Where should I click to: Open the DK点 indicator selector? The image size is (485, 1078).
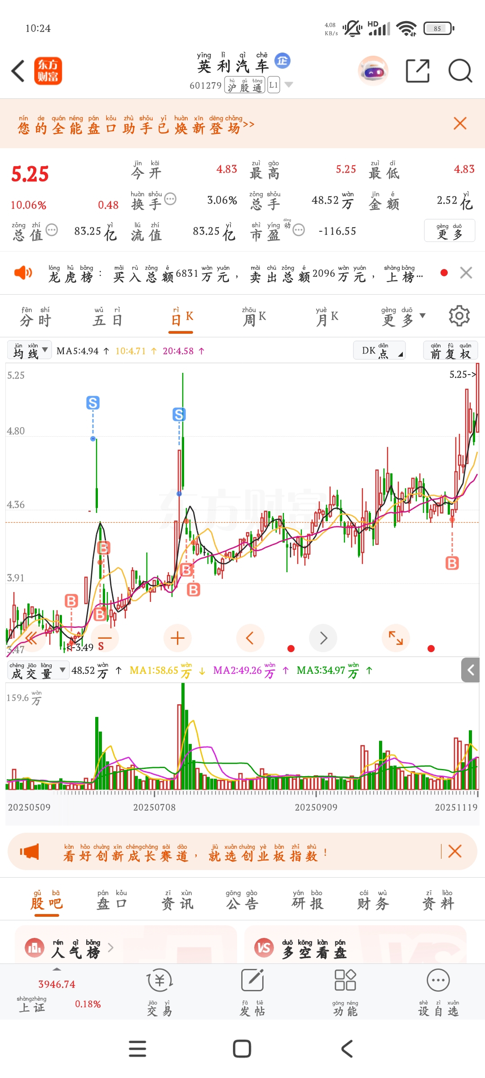click(379, 350)
